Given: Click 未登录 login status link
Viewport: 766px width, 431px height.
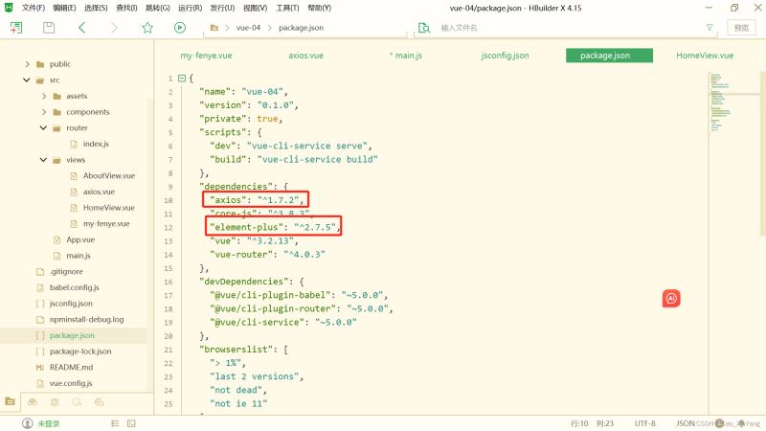Looking at the screenshot, I should pyautogui.click(x=49, y=423).
